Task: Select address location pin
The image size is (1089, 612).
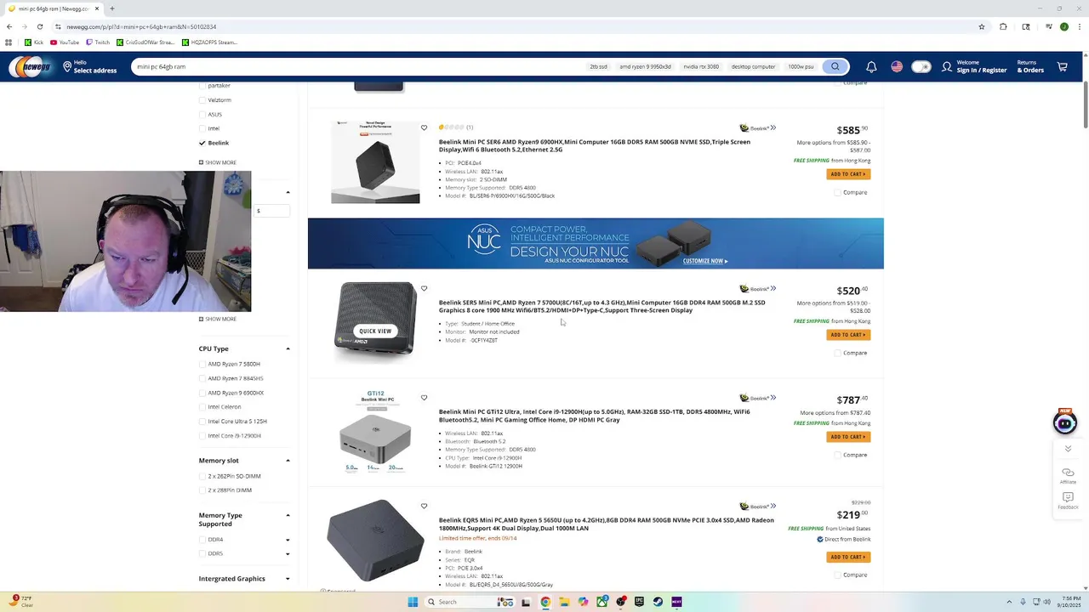Action: point(67,66)
